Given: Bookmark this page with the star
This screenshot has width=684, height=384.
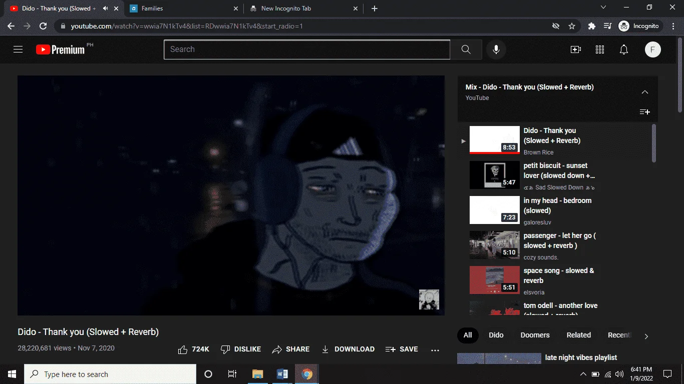Looking at the screenshot, I should point(572,26).
